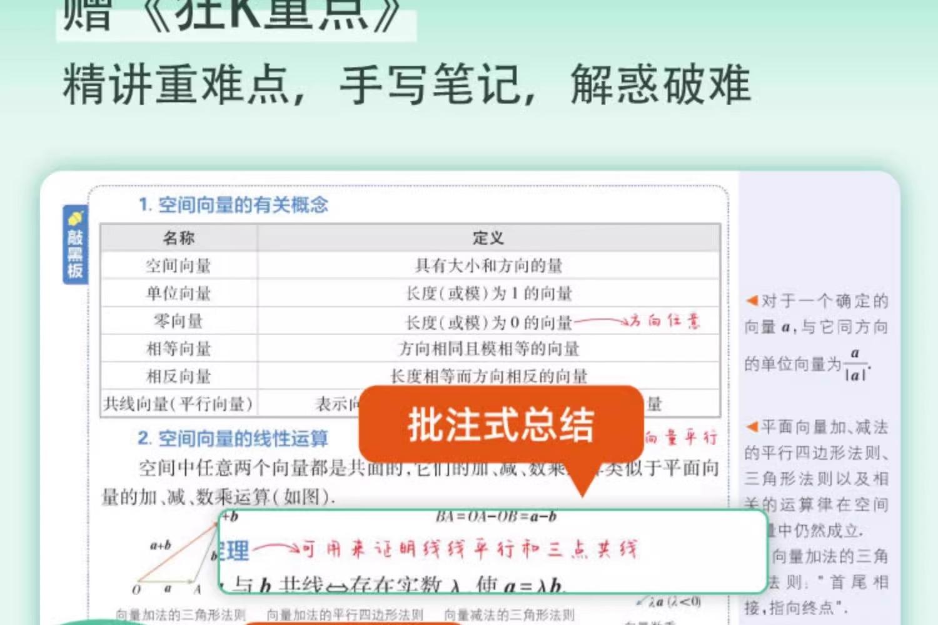The width and height of the screenshot is (938, 625).
Task: Select the 单位向量 table cell
Action: click(x=179, y=293)
